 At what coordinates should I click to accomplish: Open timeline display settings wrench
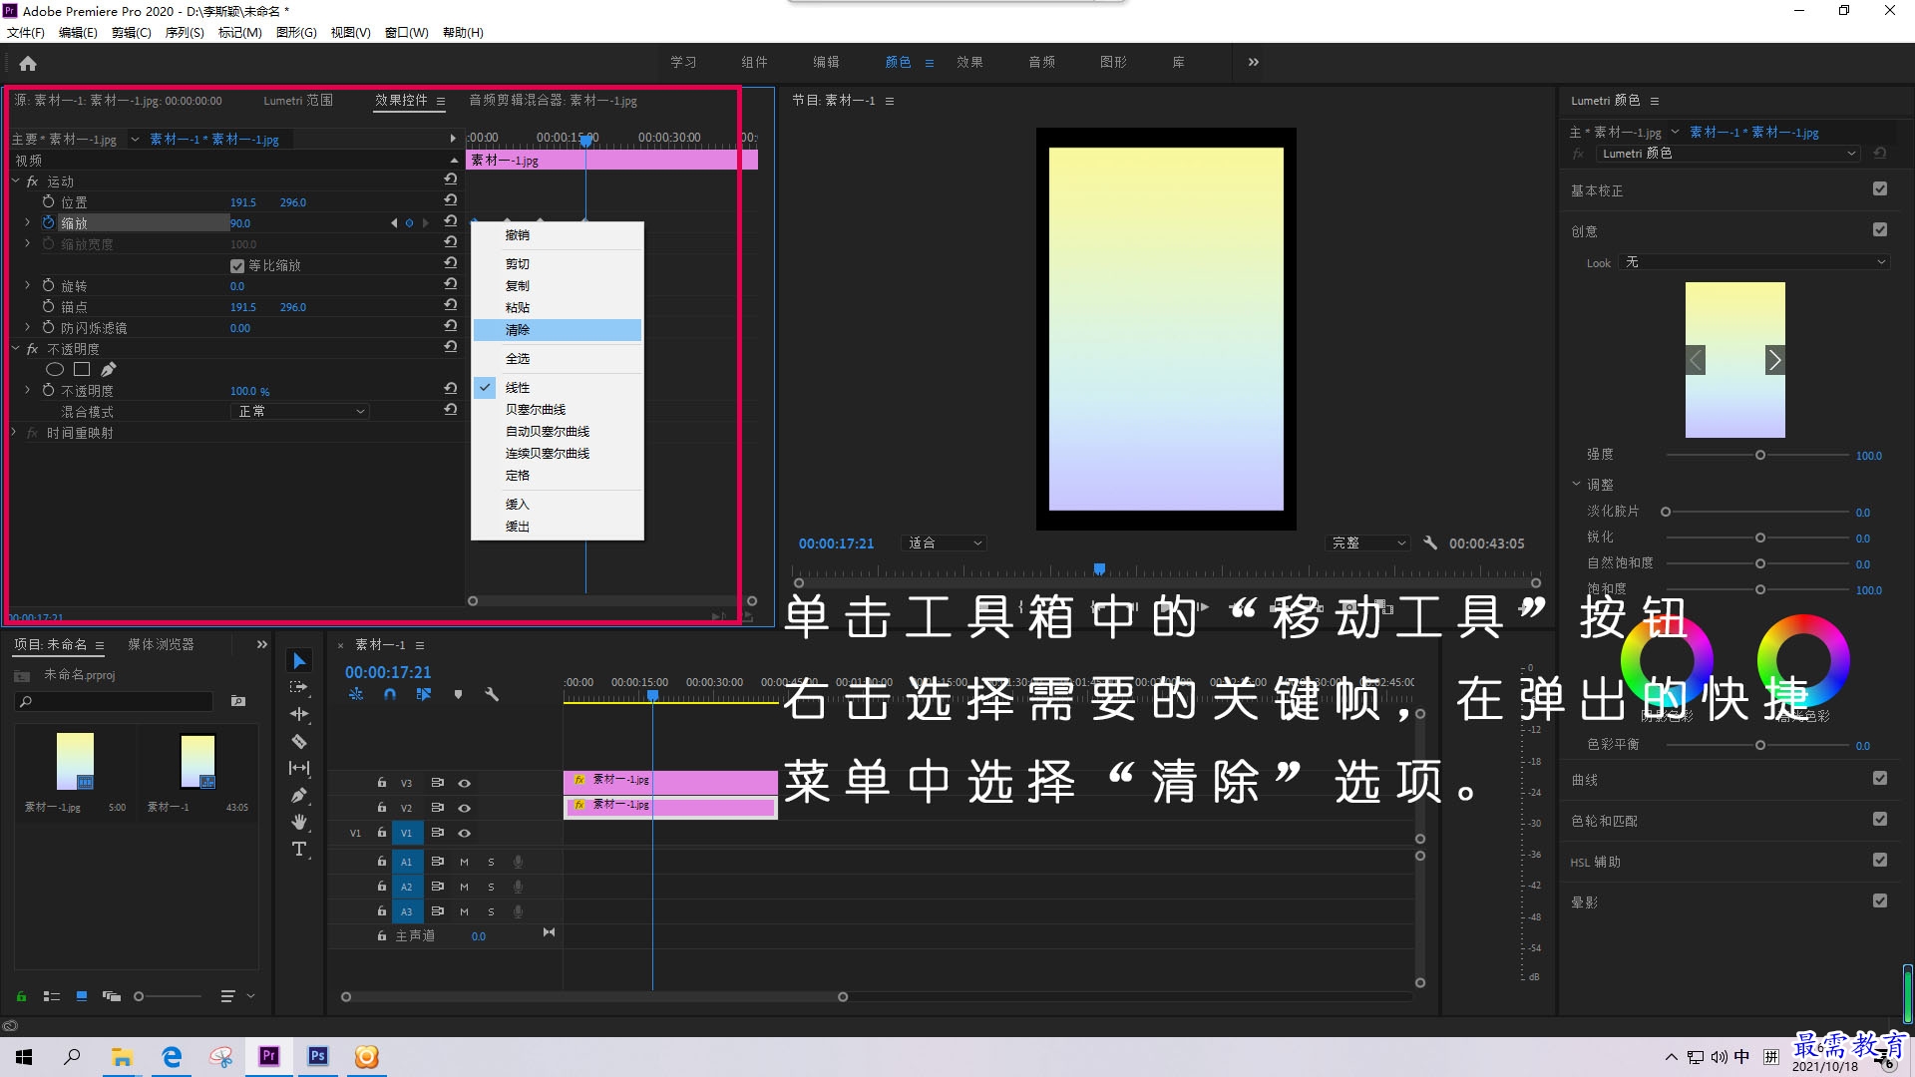(492, 694)
